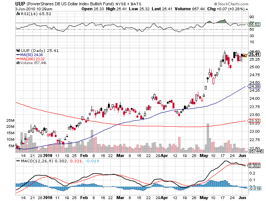Click the Open 25.33 value in header
The height and width of the screenshot is (201, 266).
coord(93,9)
